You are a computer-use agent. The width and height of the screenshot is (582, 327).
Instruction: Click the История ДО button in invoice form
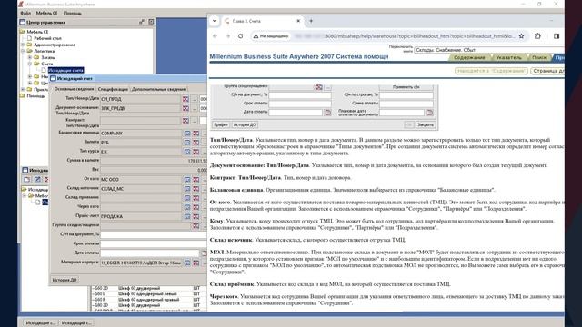65,280
